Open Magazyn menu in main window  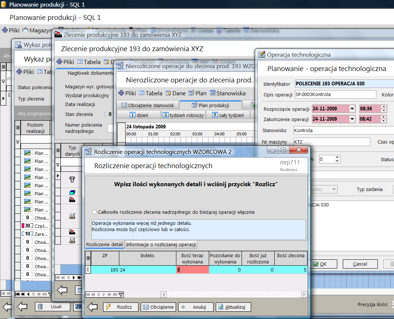tap(38, 31)
